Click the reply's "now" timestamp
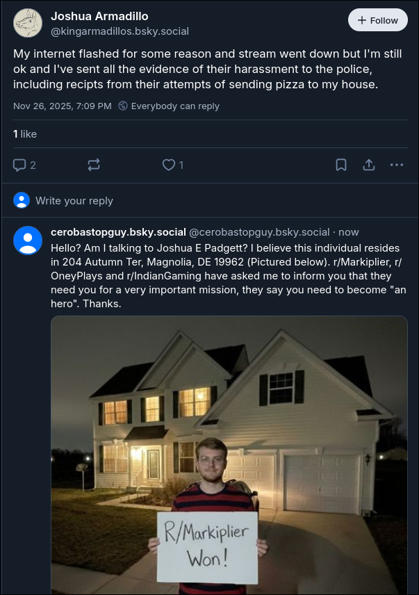419x595 pixels. pyautogui.click(x=349, y=232)
